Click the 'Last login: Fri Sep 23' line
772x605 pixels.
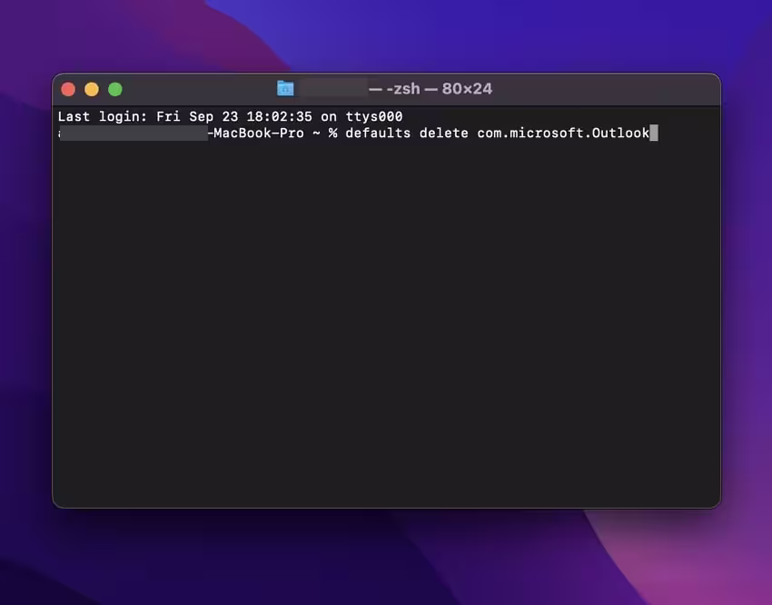tap(230, 116)
